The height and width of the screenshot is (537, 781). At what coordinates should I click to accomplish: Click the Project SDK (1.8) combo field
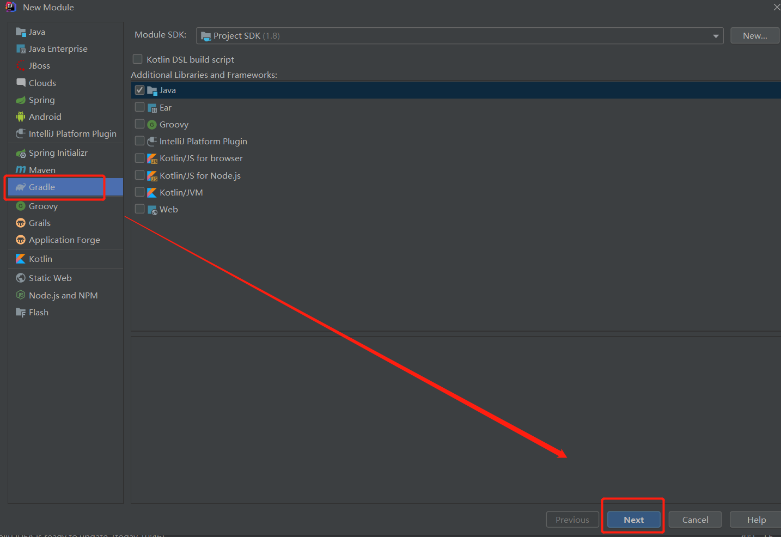tap(460, 36)
